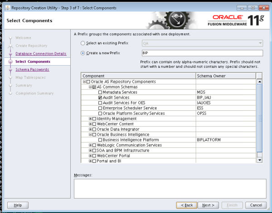Screen dimensions: 272x213
Task: Check the Oracle Data Integrator checkbox
Action: click(94, 129)
